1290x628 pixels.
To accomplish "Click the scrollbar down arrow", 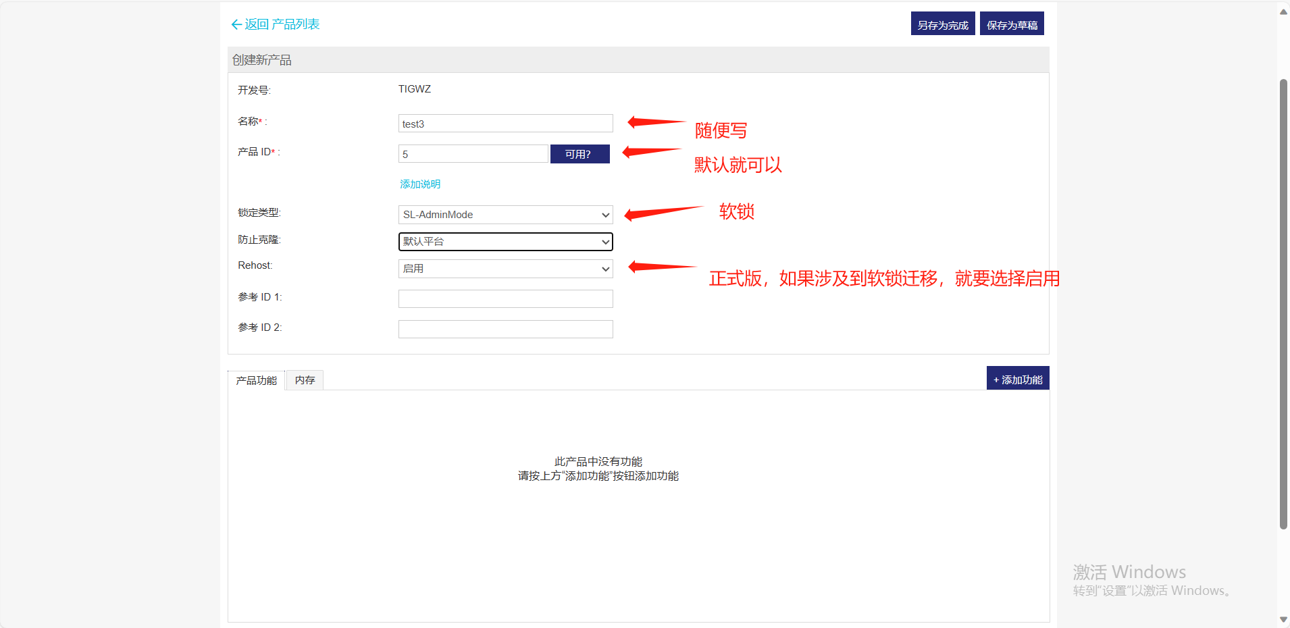I will 1283,619.
